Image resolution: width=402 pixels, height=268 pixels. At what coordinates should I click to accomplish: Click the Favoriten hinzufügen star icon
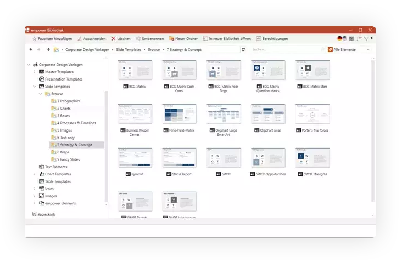[34, 39]
